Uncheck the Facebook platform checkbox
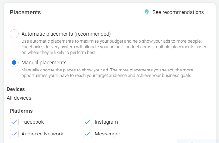This screenshot has width=219, height=143. 14,122
